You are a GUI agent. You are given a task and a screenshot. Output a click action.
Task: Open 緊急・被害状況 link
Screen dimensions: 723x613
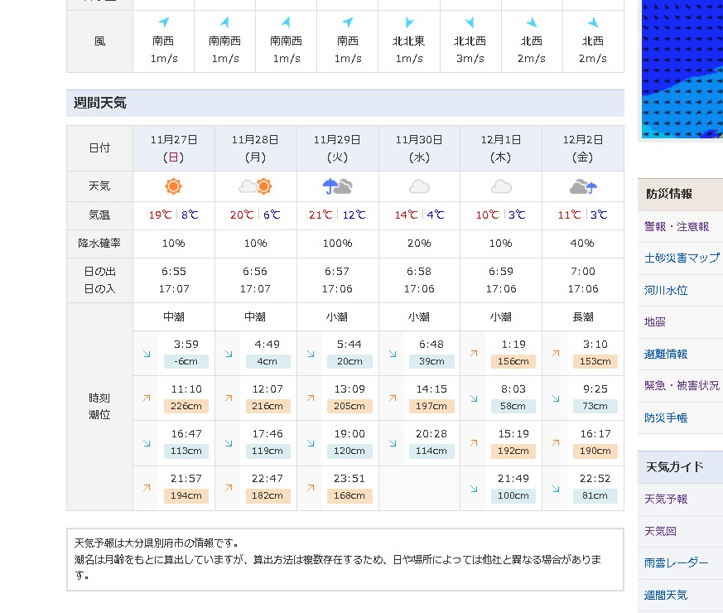click(682, 385)
